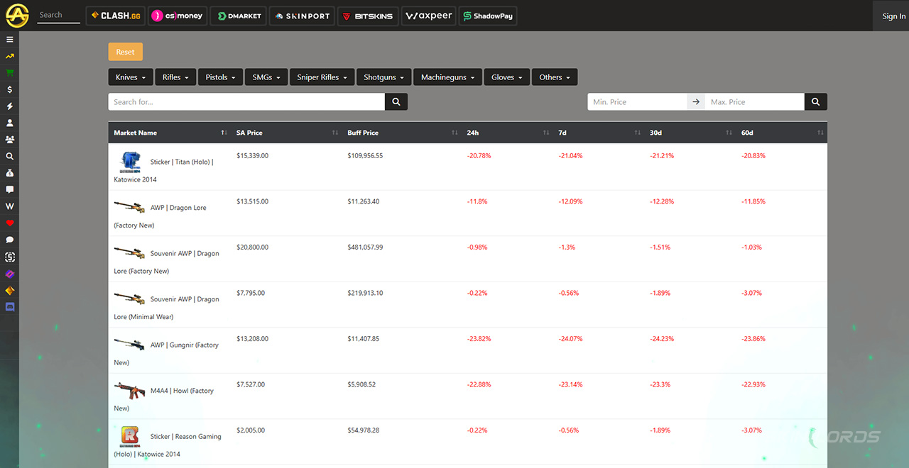Open the green shopping cart icon
This screenshot has width=909, height=468.
[x=10, y=73]
